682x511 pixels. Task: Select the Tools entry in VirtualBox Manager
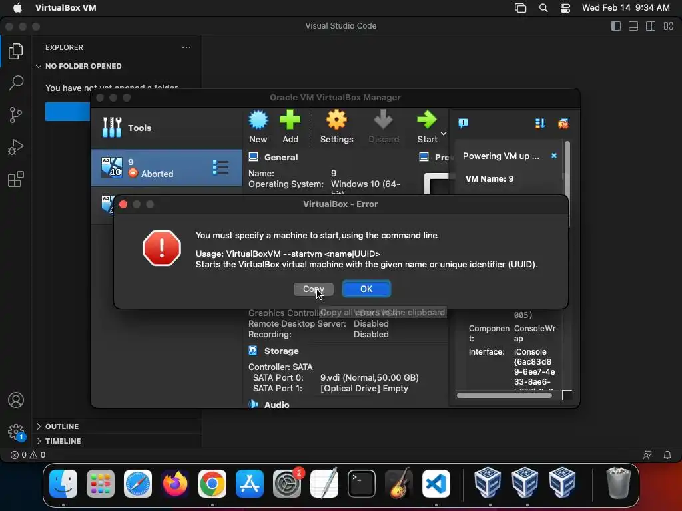tap(167, 128)
